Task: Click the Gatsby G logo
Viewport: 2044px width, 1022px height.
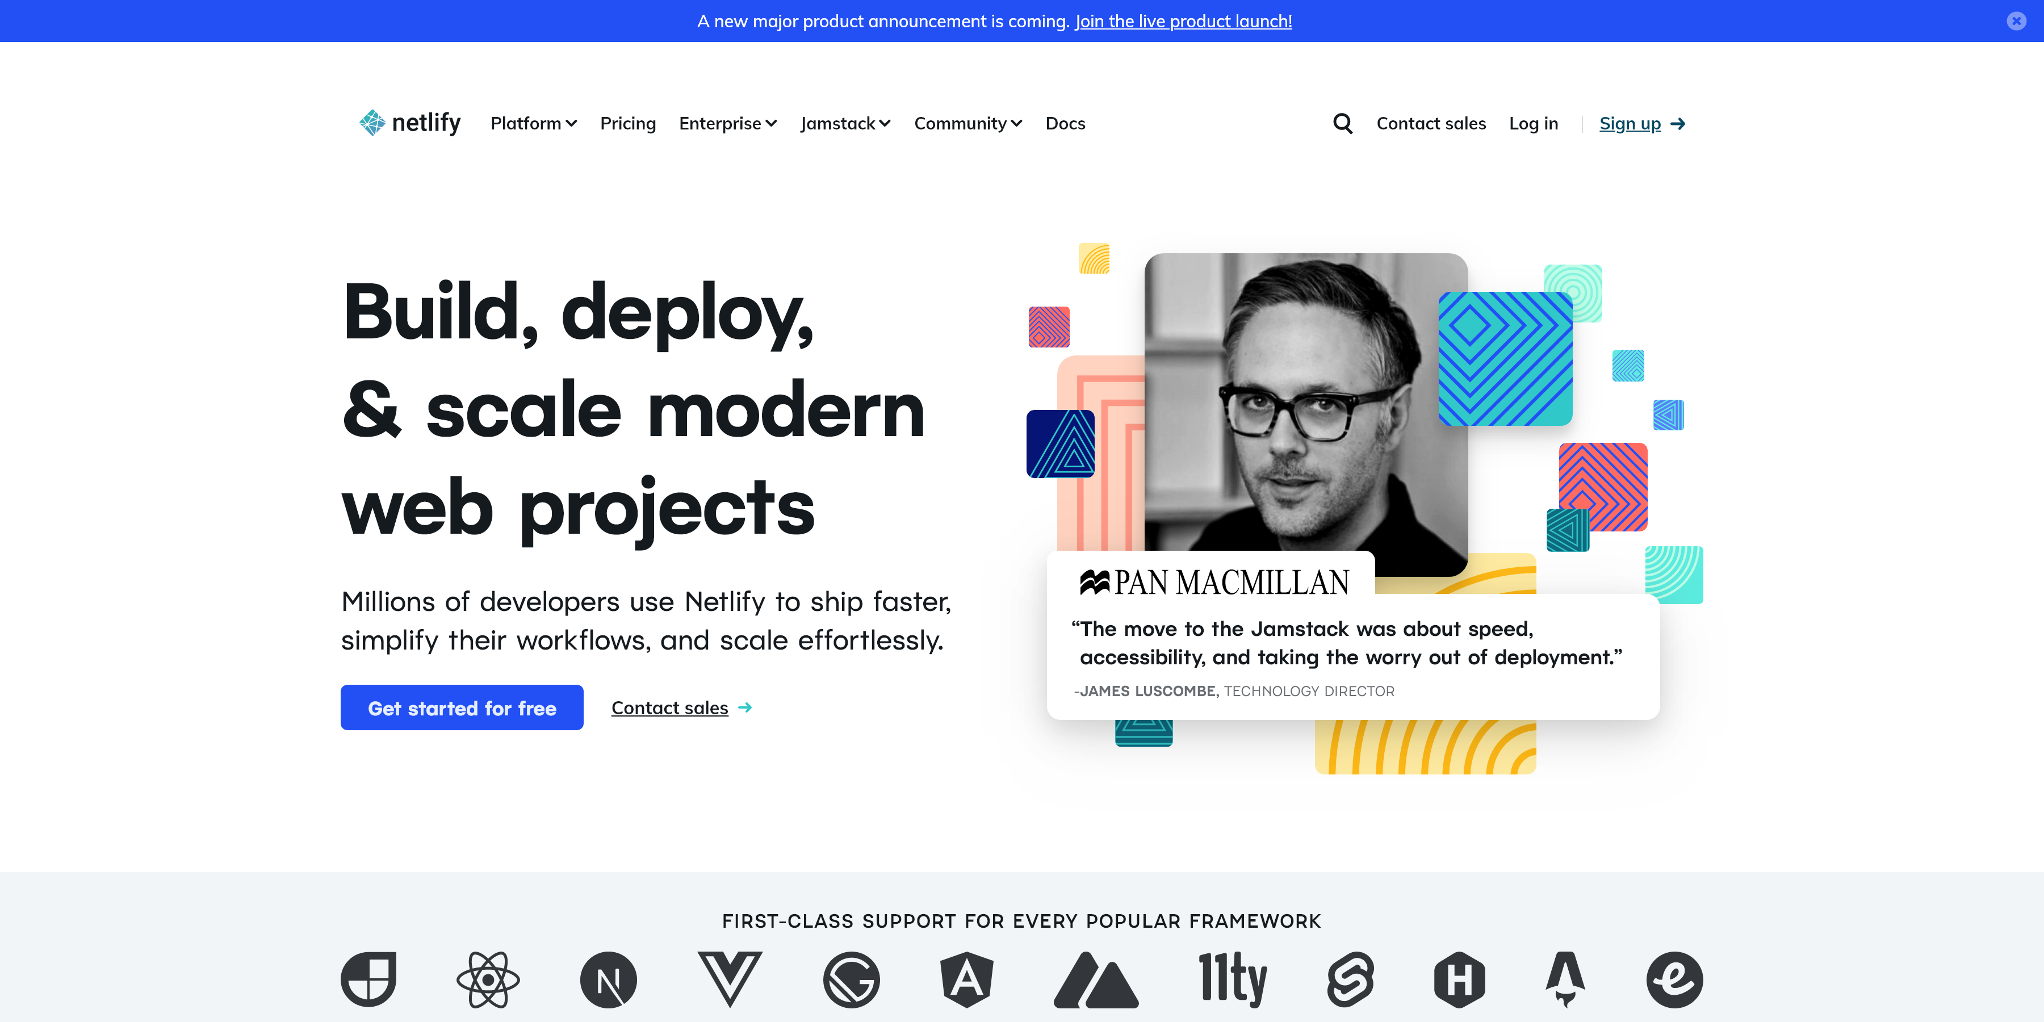Action: (852, 980)
